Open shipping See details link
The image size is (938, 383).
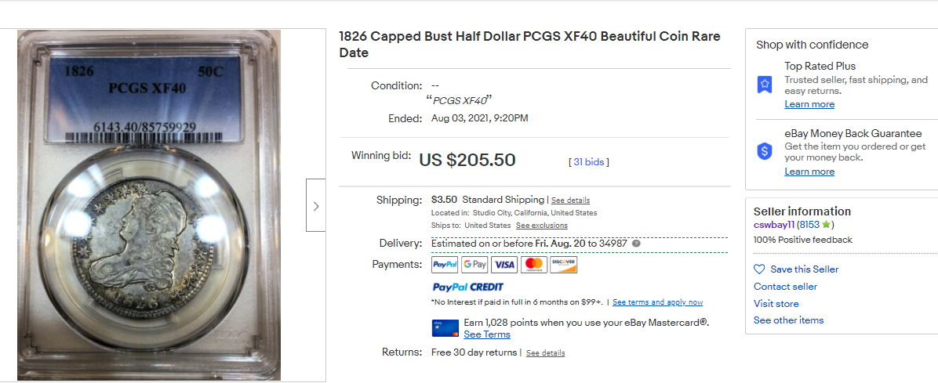point(570,201)
